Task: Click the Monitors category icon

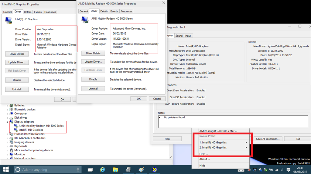Action: tap(11, 154)
